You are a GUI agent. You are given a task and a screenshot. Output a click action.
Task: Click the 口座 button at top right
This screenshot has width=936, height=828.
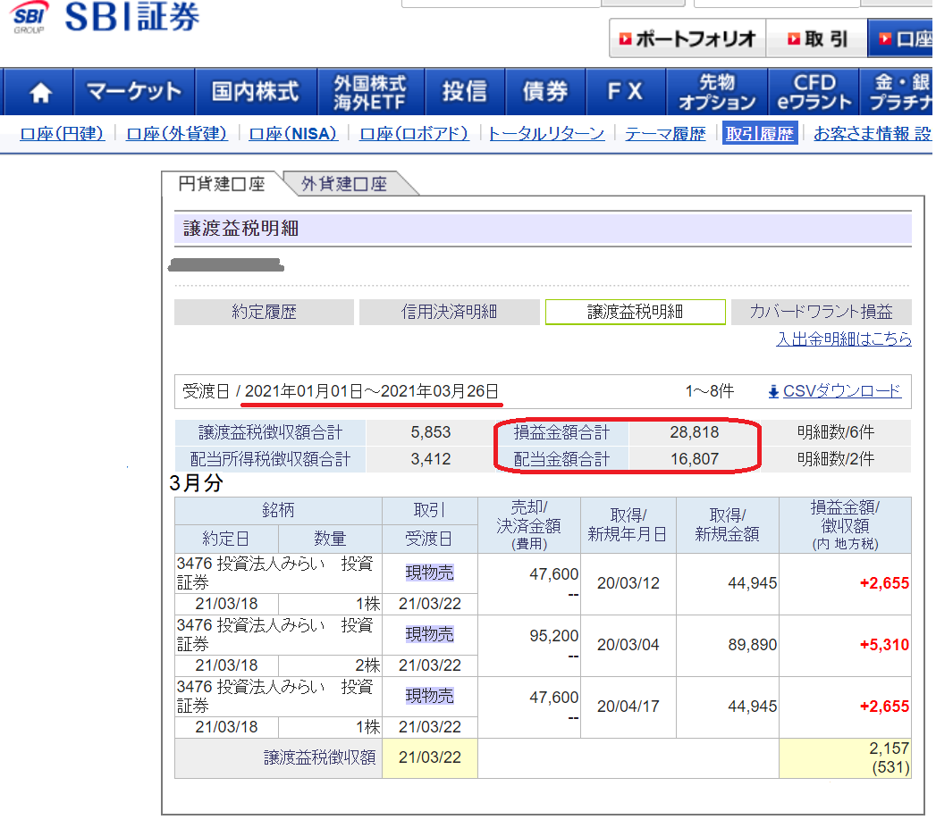901,38
